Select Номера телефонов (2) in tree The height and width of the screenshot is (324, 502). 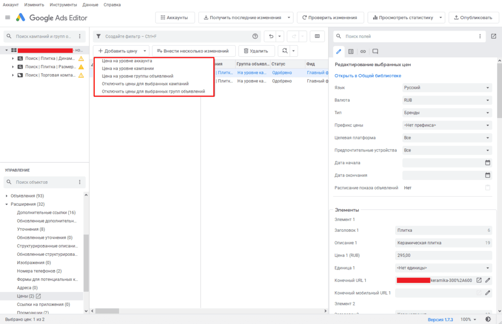click(x=39, y=271)
